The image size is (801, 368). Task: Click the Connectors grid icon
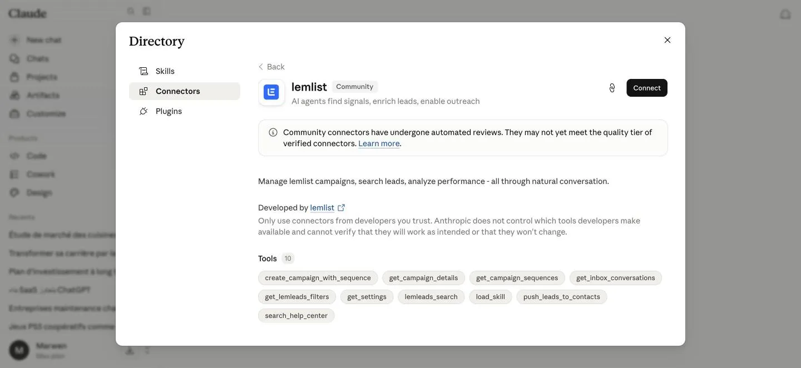144,91
